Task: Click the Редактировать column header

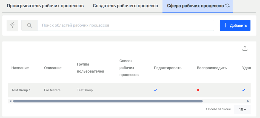Action: pos(168,68)
